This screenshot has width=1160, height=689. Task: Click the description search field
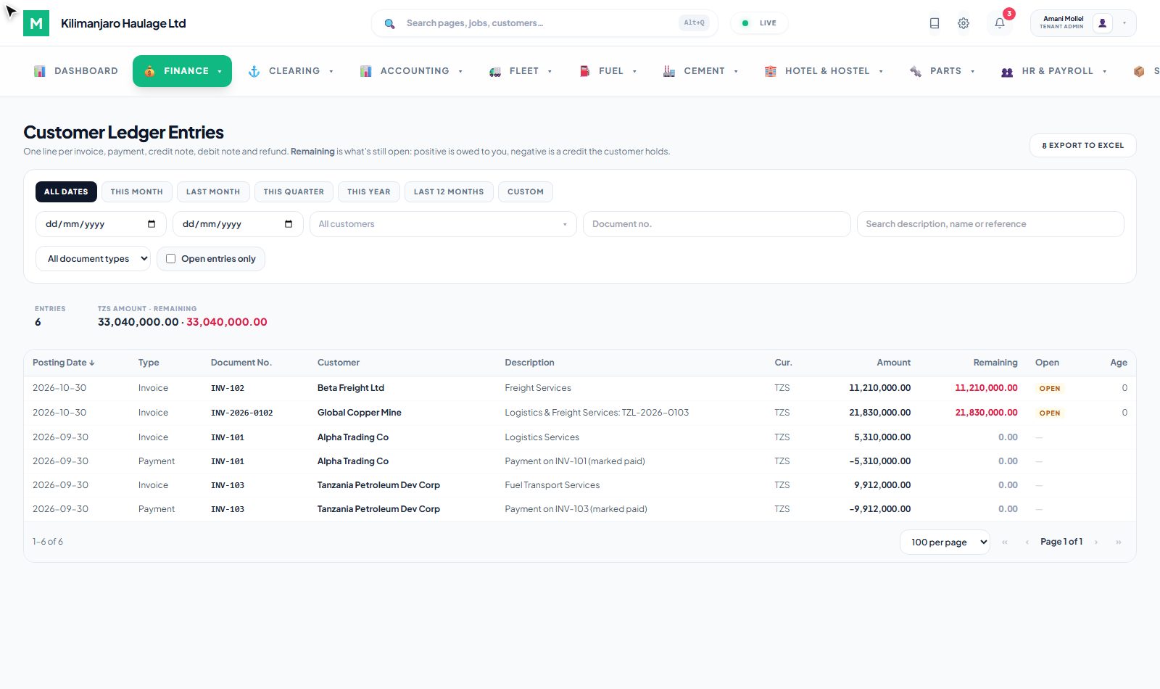click(x=990, y=224)
